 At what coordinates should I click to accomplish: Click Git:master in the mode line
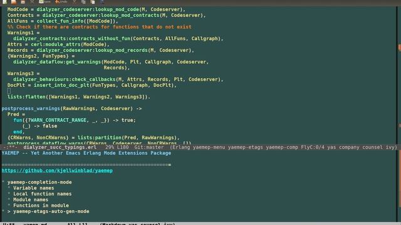(149, 147)
